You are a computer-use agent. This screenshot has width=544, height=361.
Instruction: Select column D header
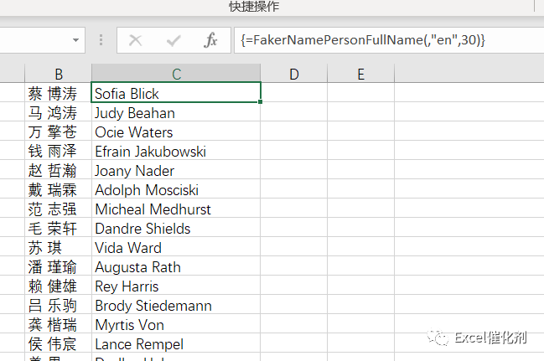coord(293,75)
